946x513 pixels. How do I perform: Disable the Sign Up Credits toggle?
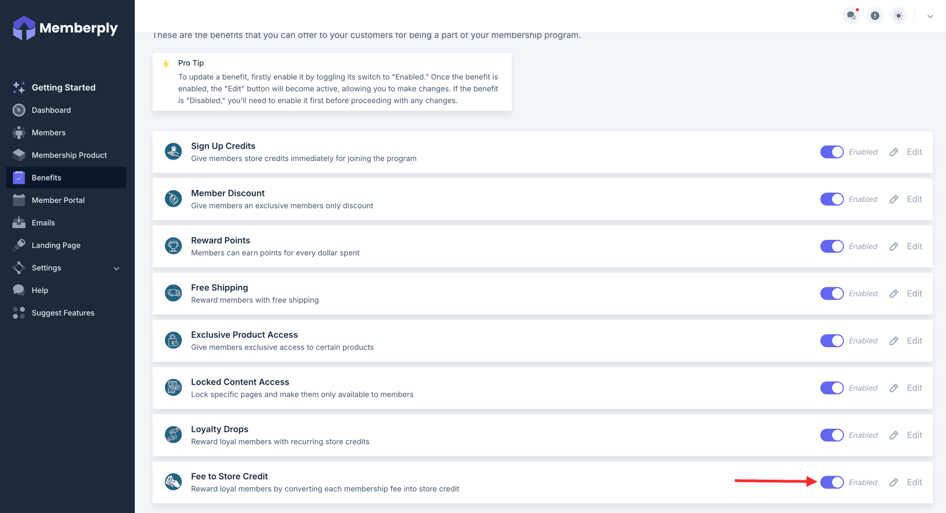832,152
